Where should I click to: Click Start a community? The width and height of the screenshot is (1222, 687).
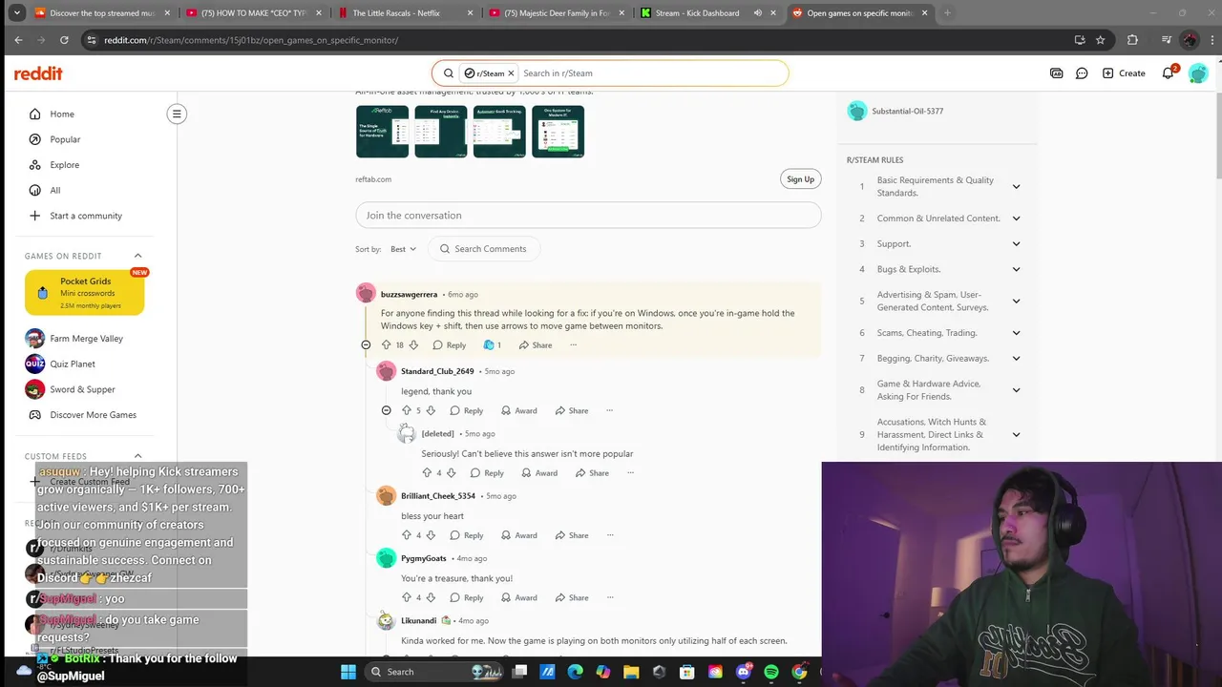85,216
